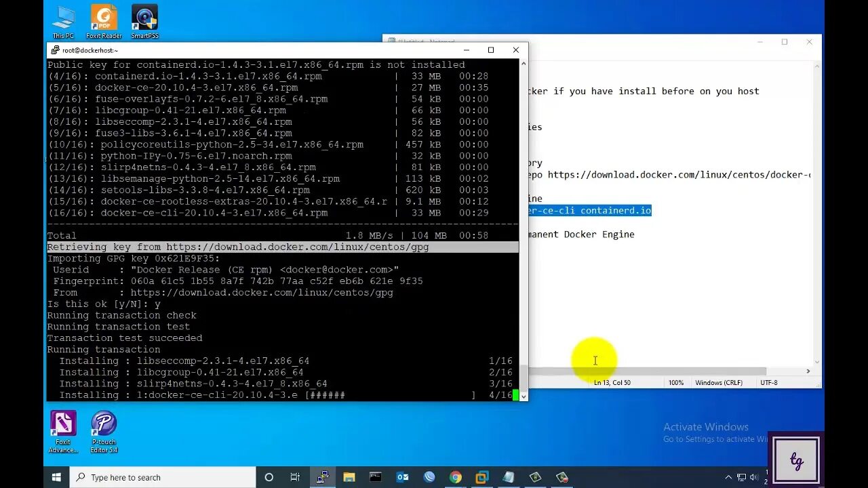The image size is (868, 488).
Task: Open Outlook from the taskbar
Action: pyautogui.click(x=402, y=477)
